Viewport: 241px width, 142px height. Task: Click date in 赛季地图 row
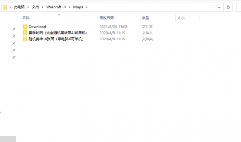click(x=112, y=33)
